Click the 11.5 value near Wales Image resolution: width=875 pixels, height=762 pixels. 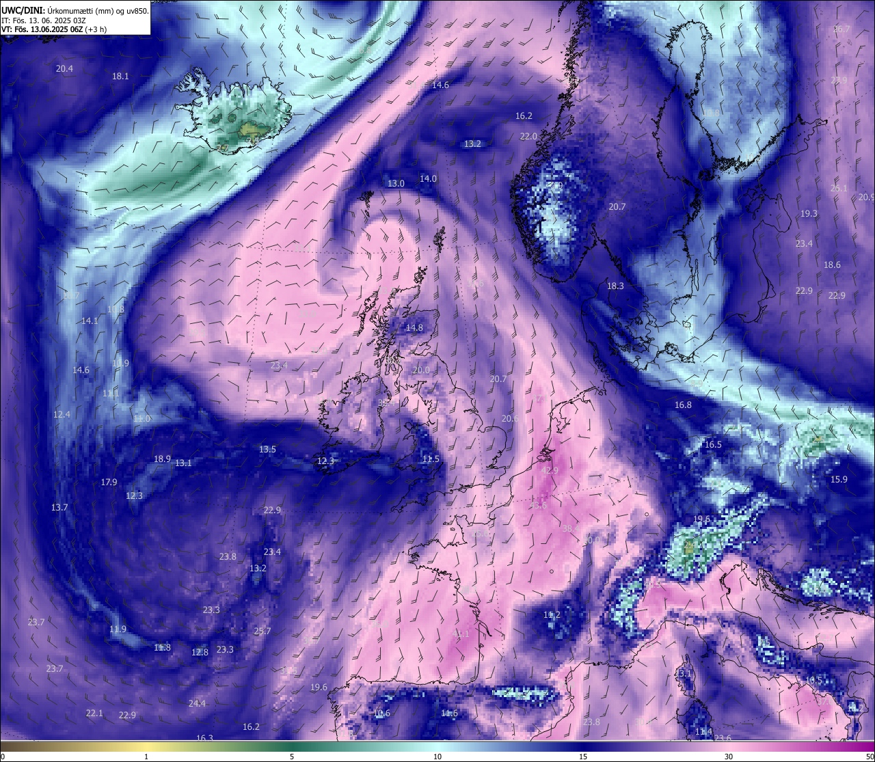431,459
